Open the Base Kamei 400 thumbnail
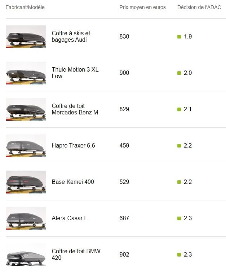 [26, 182]
